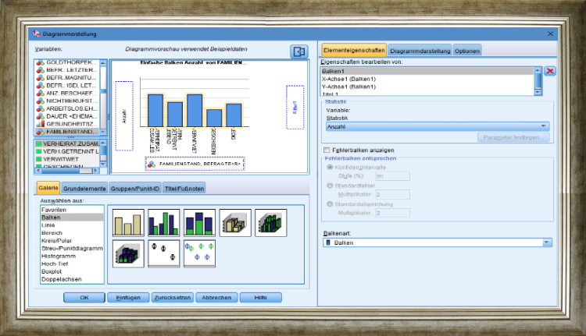Open the Balkenart dropdown

(x=438, y=242)
